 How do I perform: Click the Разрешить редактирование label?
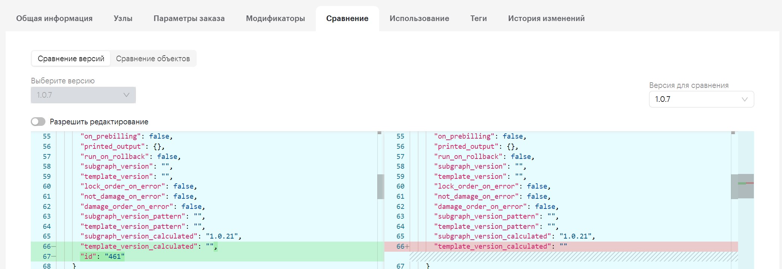[99, 122]
